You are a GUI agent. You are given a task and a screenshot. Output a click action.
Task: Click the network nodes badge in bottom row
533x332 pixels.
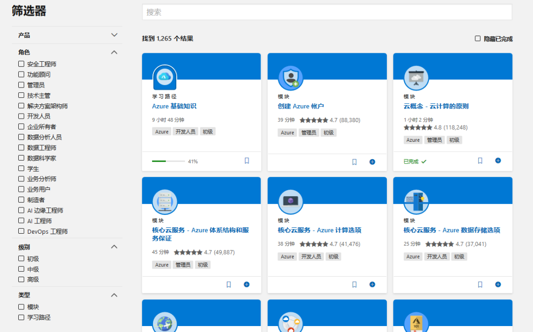point(291,322)
